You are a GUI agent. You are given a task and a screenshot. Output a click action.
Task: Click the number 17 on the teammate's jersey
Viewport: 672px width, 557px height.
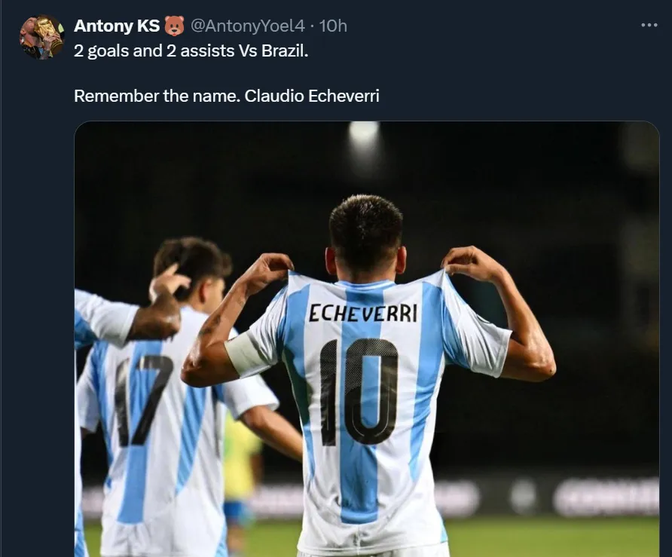coord(142,400)
